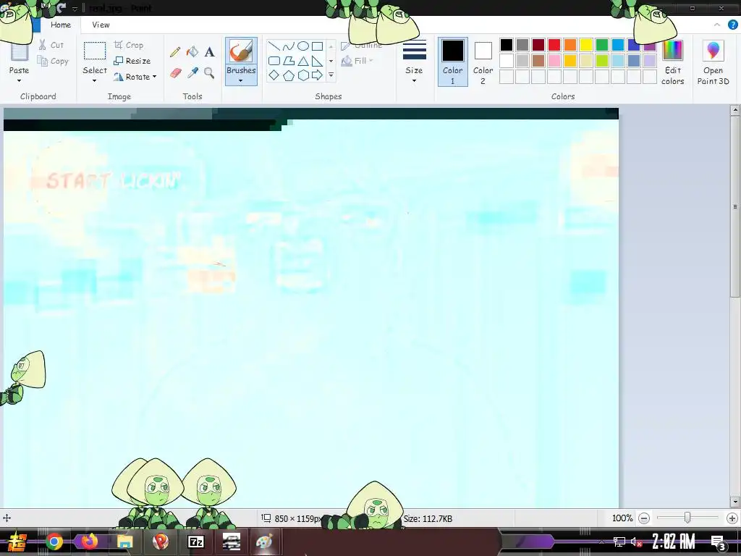The width and height of the screenshot is (741, 556).
Task: Choose the Rounded rectangle shape
Action: point(274,61)
